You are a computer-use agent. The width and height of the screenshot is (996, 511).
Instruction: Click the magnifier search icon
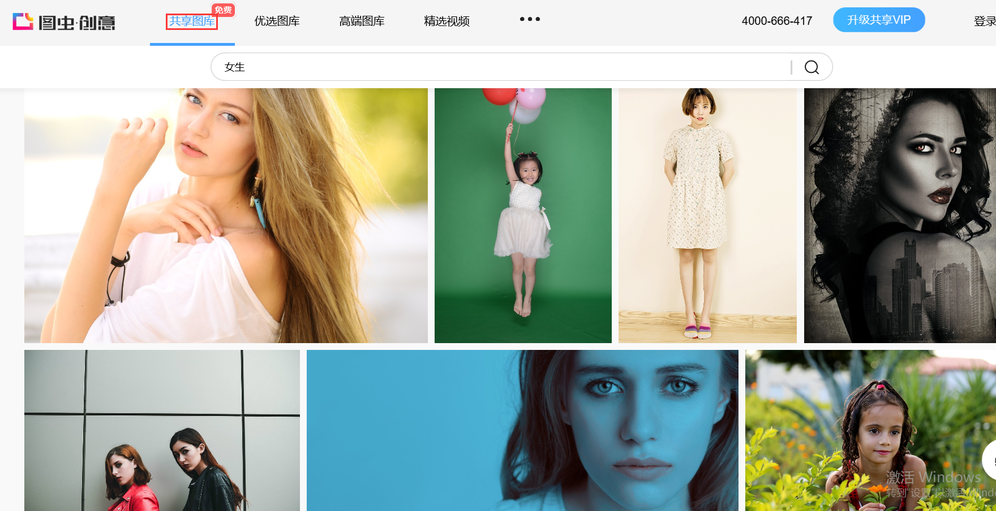tap(812, 67)
